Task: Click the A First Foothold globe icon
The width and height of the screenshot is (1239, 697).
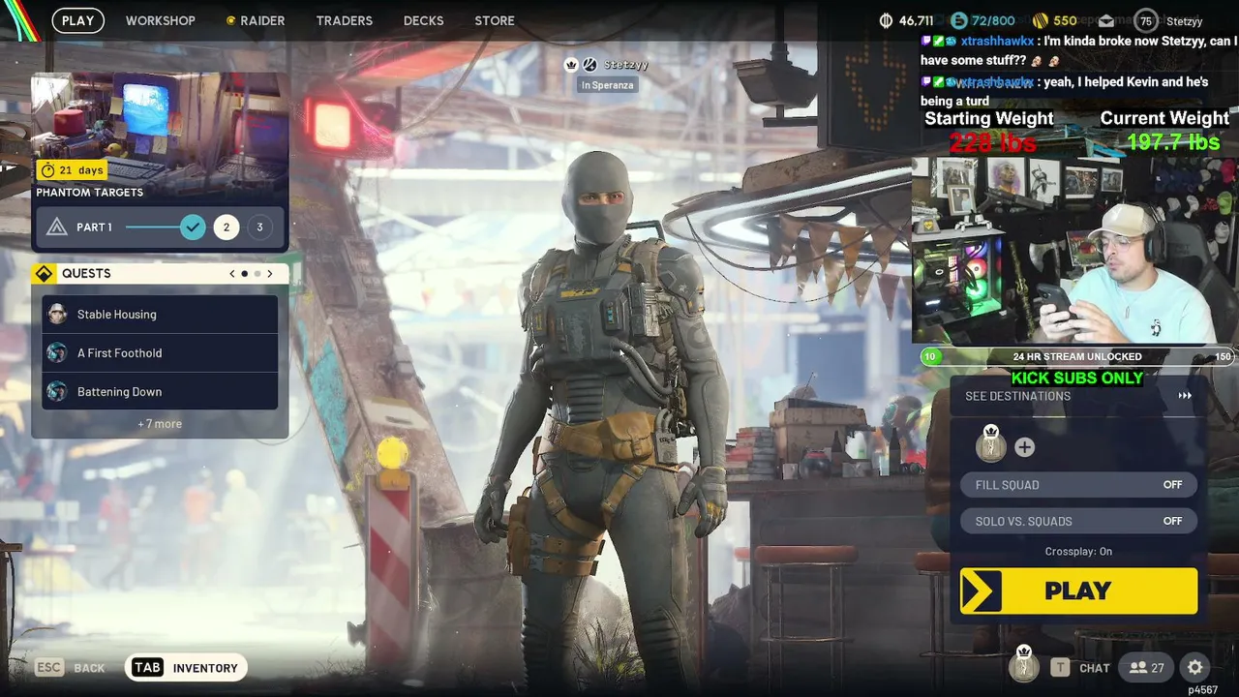Action: pyautogui.click(x=57, y=353)
